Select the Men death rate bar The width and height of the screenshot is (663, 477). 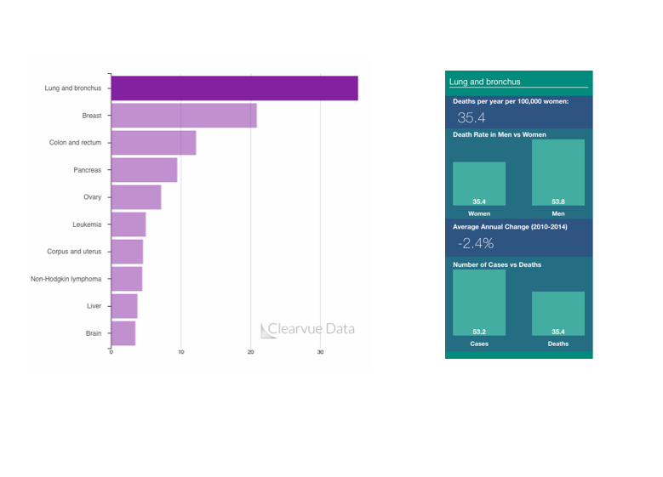click(x=558, y=173)
